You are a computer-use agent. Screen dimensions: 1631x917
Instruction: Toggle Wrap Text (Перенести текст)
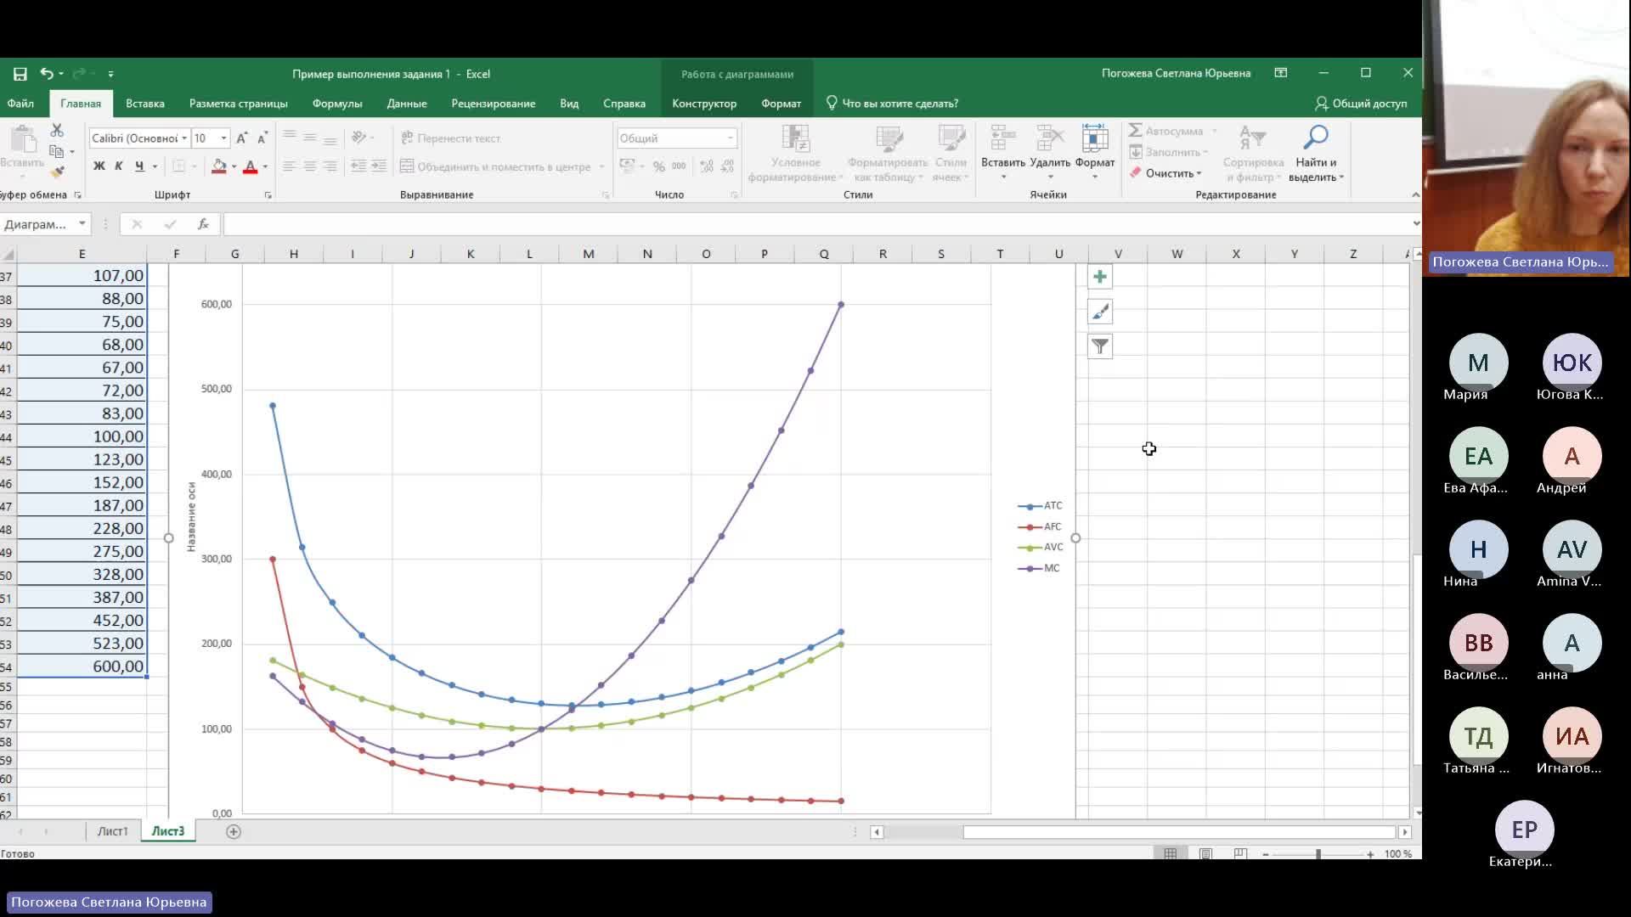(x=450, y=138)
